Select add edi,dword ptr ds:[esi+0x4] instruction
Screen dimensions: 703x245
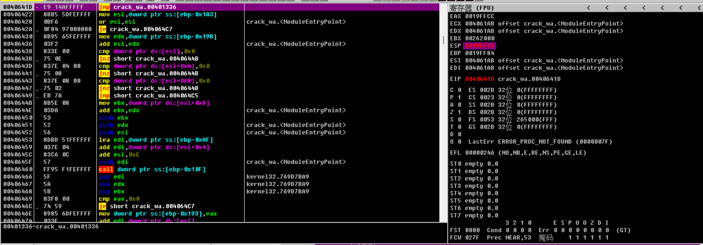[x=154, y=147]
